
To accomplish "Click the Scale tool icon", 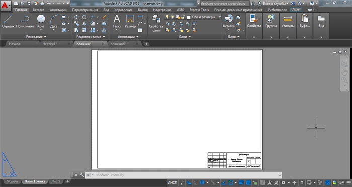I will tap(84, 30).
